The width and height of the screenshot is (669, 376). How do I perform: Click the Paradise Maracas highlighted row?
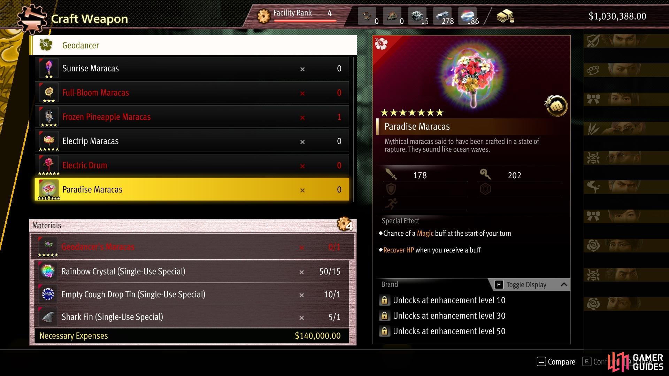click(x=192, y=189)
